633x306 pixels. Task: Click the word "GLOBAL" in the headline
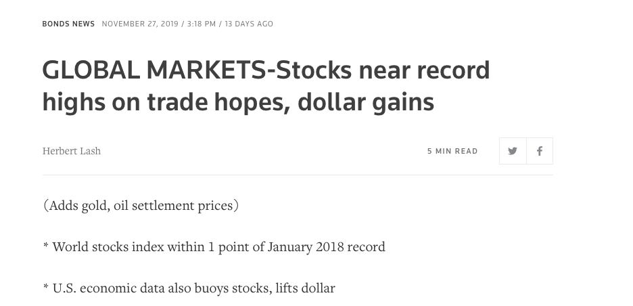point(91,70)
